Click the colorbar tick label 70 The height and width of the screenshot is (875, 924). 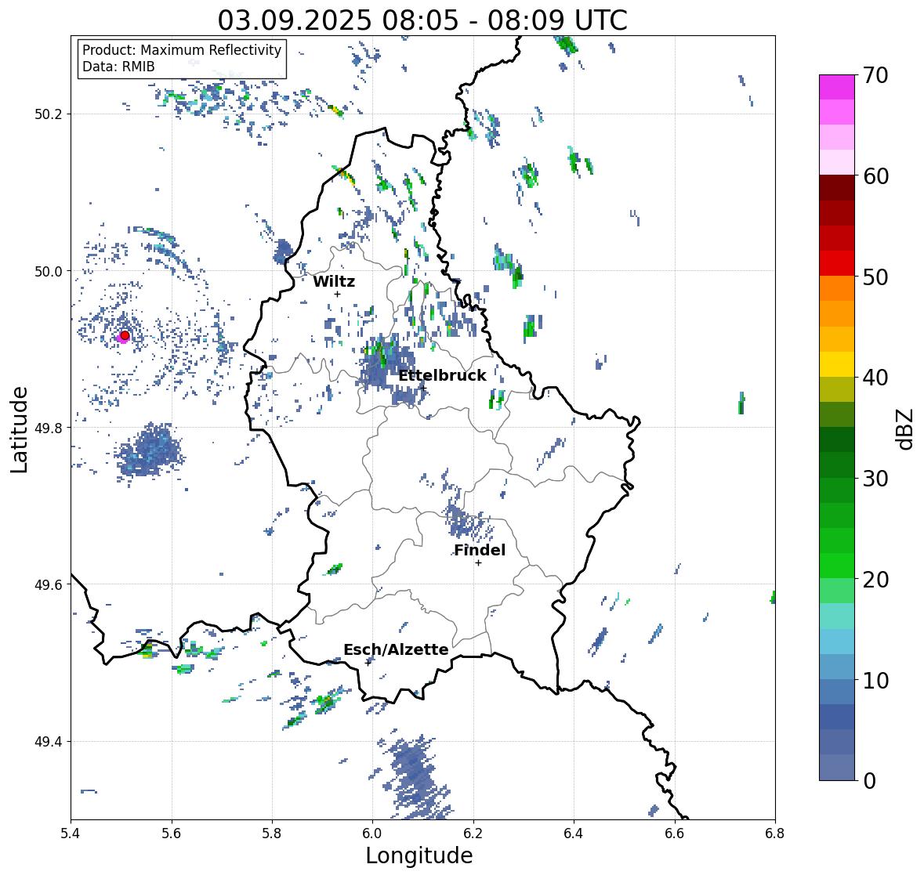[875, 75]
